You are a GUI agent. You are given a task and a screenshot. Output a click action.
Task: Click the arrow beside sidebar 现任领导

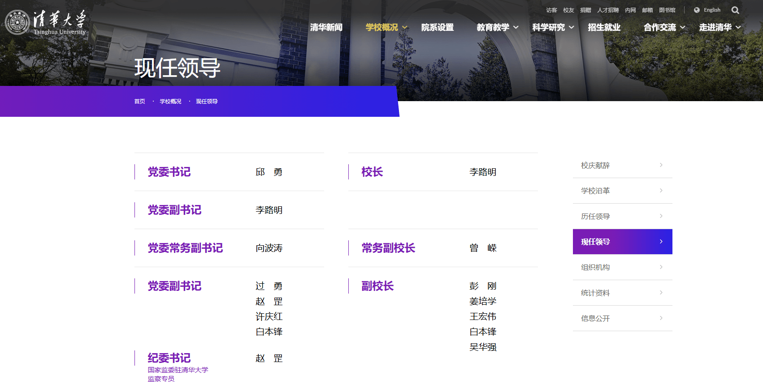pos(661,242)
